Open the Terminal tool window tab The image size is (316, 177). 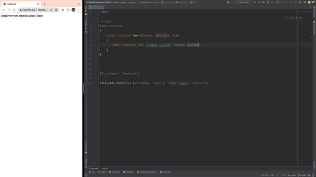[x=128, y=172]
